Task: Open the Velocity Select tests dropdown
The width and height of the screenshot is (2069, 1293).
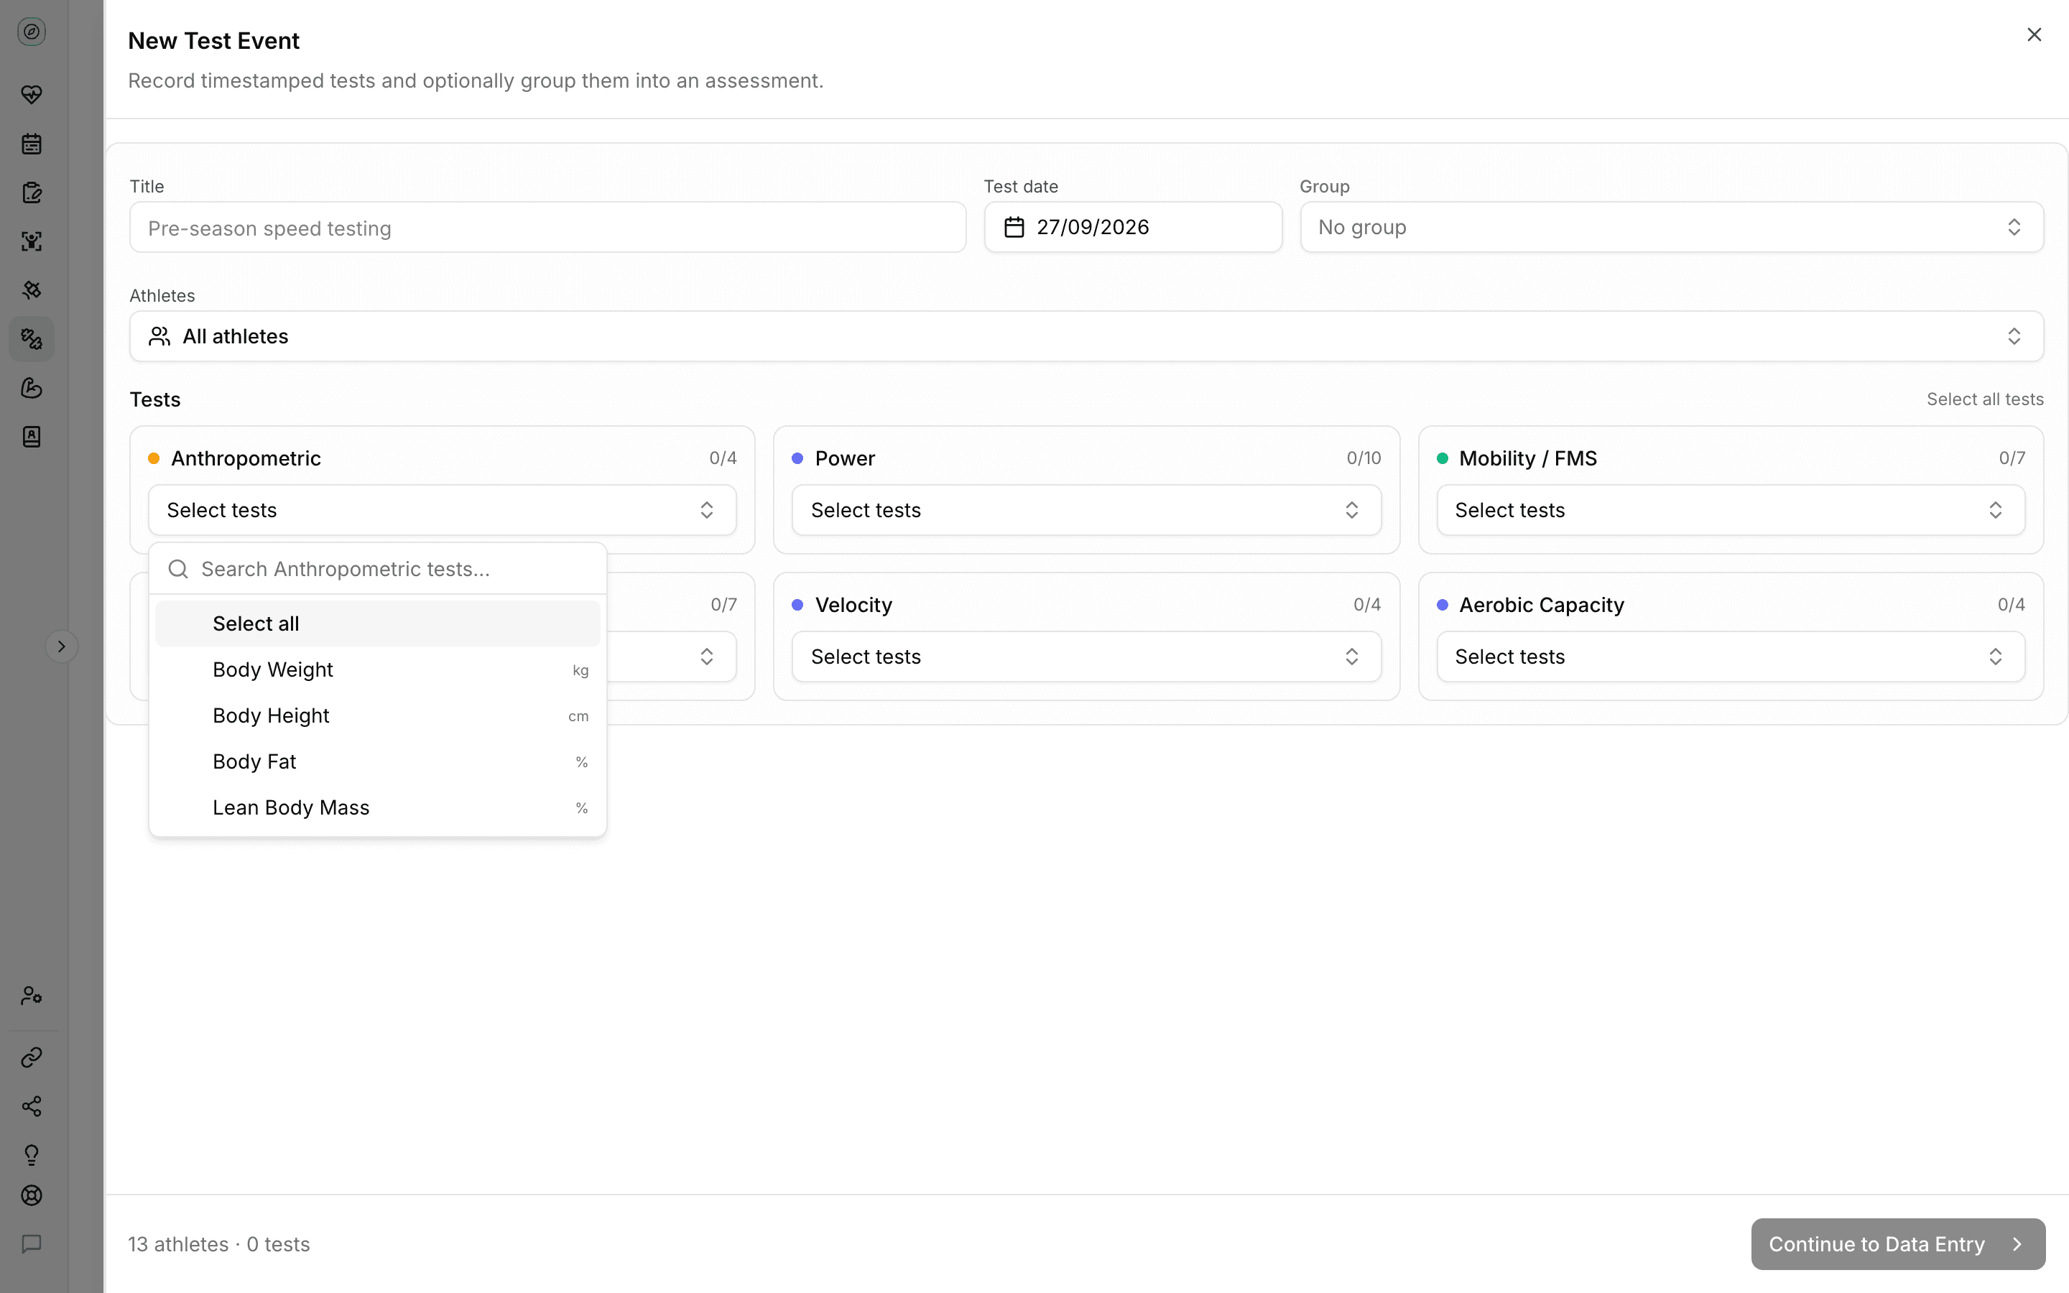Action: click(x=1086, y=657)
